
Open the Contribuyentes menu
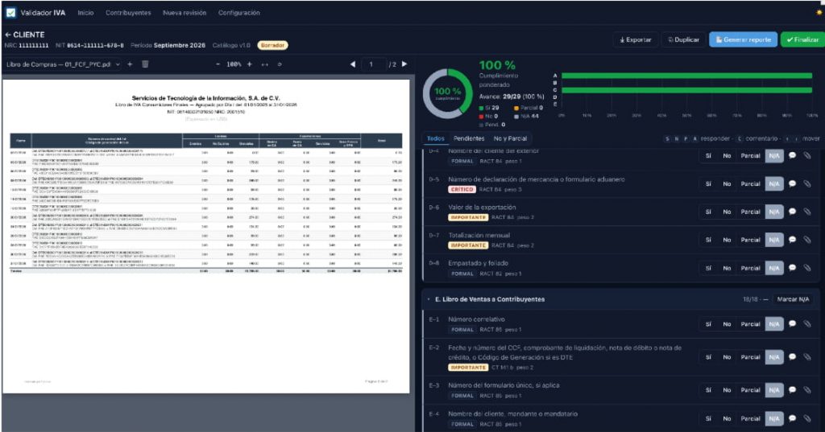(x=128, y=13)
